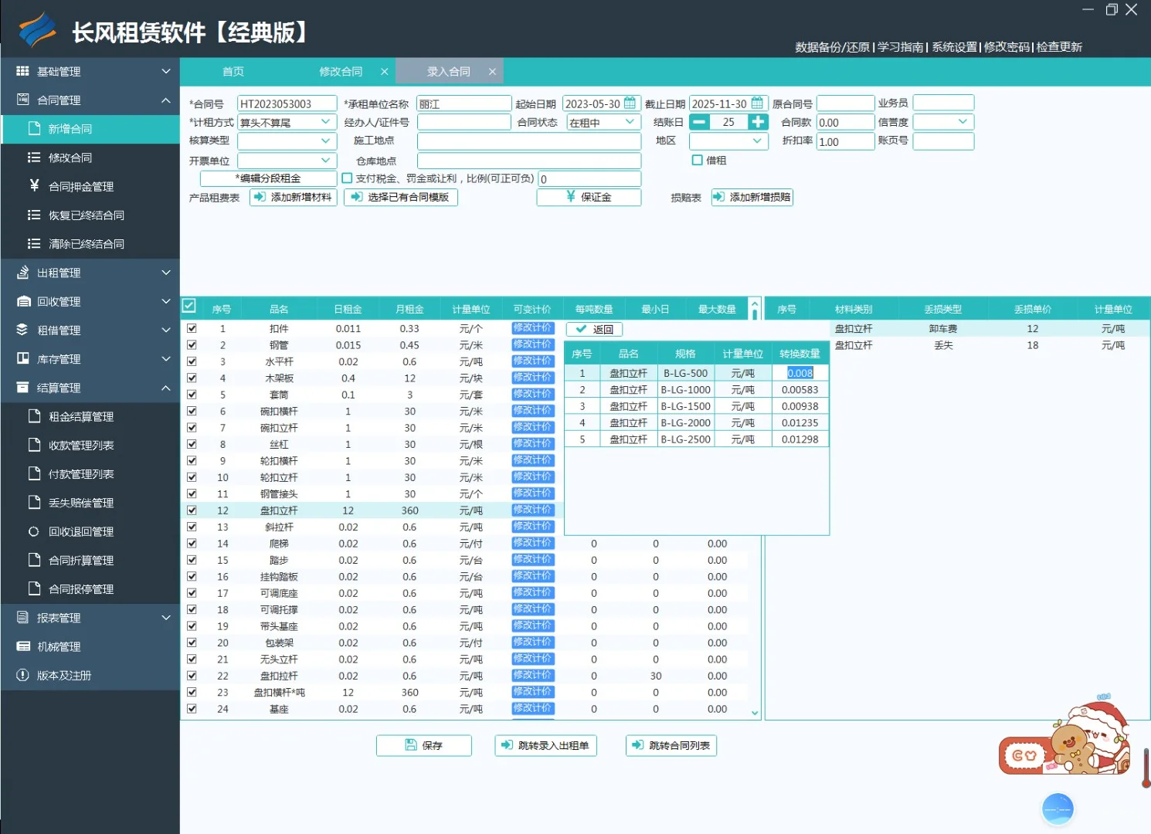Image resolution: width=1151 pixels, height=834 pixels.
Task: Click the 租借管理 layers icon
Action: coord(22,330)
